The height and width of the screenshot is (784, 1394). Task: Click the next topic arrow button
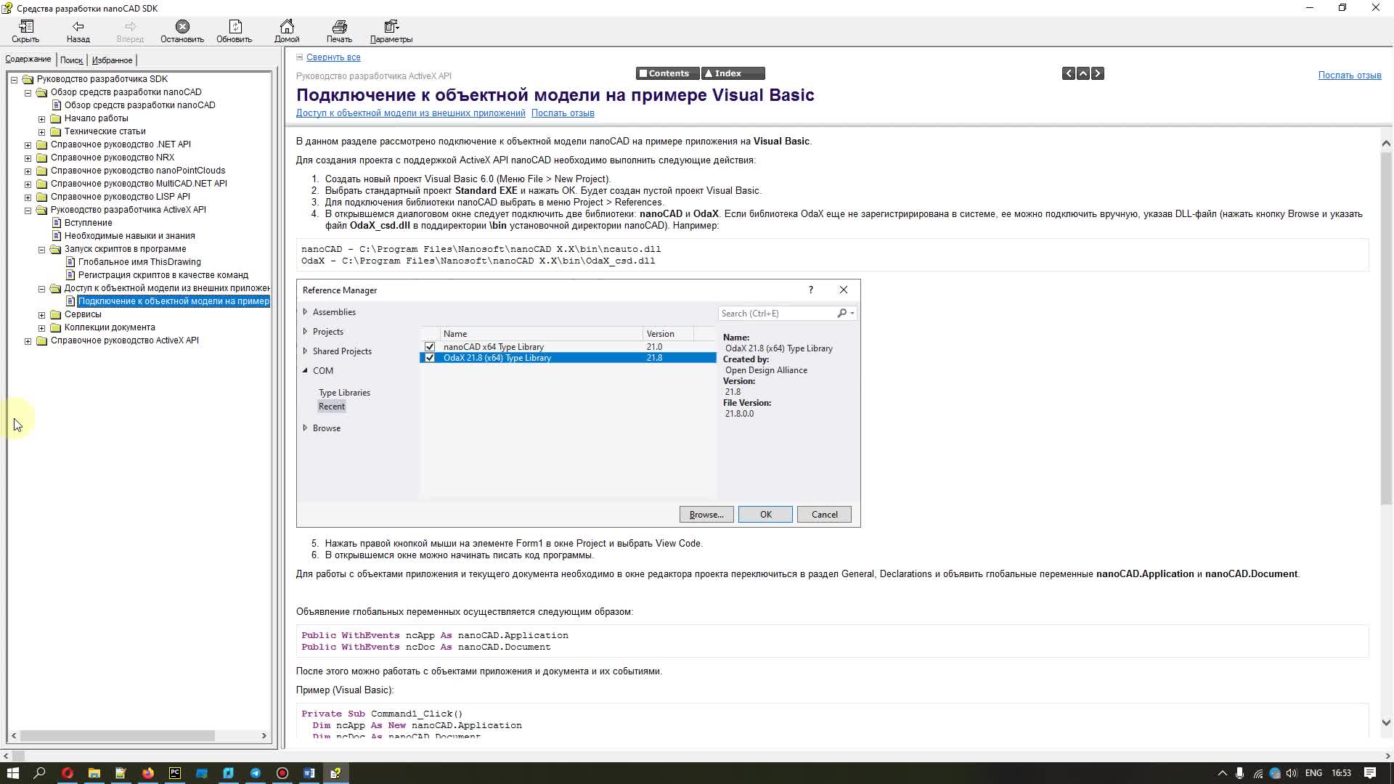(x=1098, y=73)
